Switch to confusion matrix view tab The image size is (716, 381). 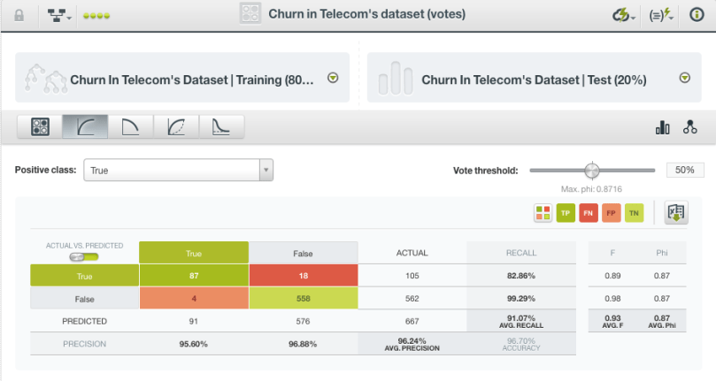tap(39, 127)
